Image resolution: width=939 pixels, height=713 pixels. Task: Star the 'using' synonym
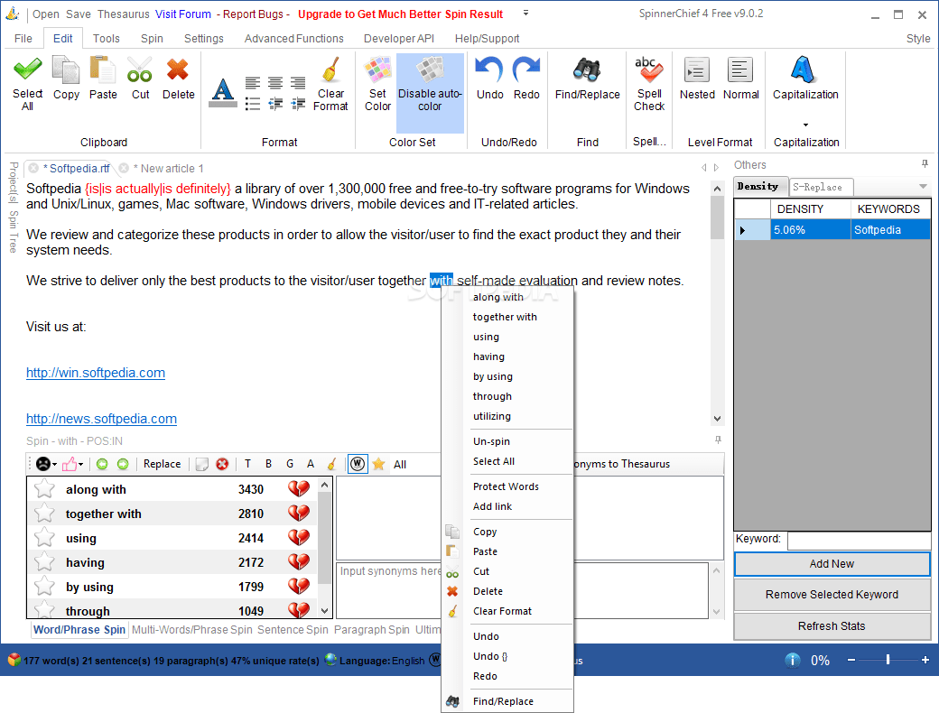(44, 538)
